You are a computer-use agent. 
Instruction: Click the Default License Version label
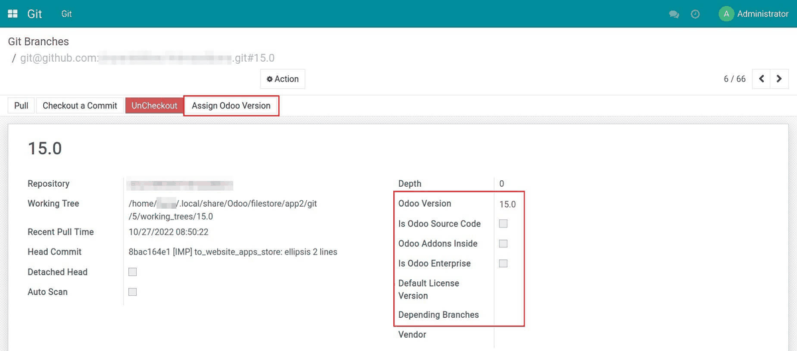point(429,289)
